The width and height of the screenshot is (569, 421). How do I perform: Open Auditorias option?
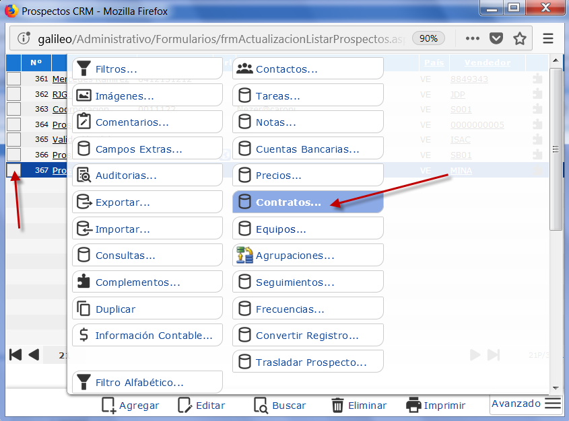point(147,176)
